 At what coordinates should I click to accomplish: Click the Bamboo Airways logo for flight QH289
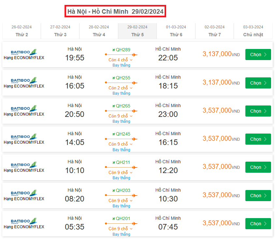tap(23, 52)
